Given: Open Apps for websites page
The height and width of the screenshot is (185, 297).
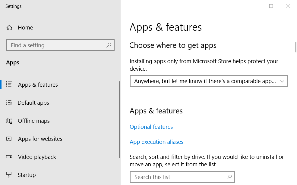Looking at the screenshot, I should [40, 139].
